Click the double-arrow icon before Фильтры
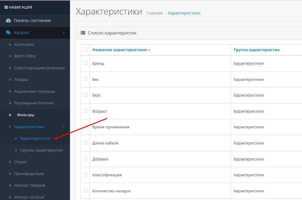Screen dimensions: 302x200 coord(10,115)
